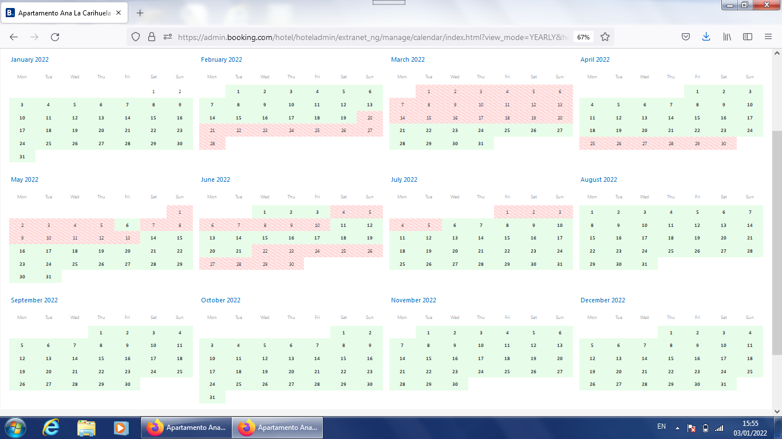Bookmark this page with the star icon
782x439 pixels.
pos(605,37)
